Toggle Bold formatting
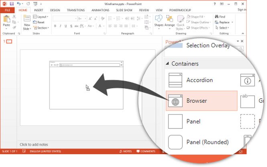 point(55,26)
